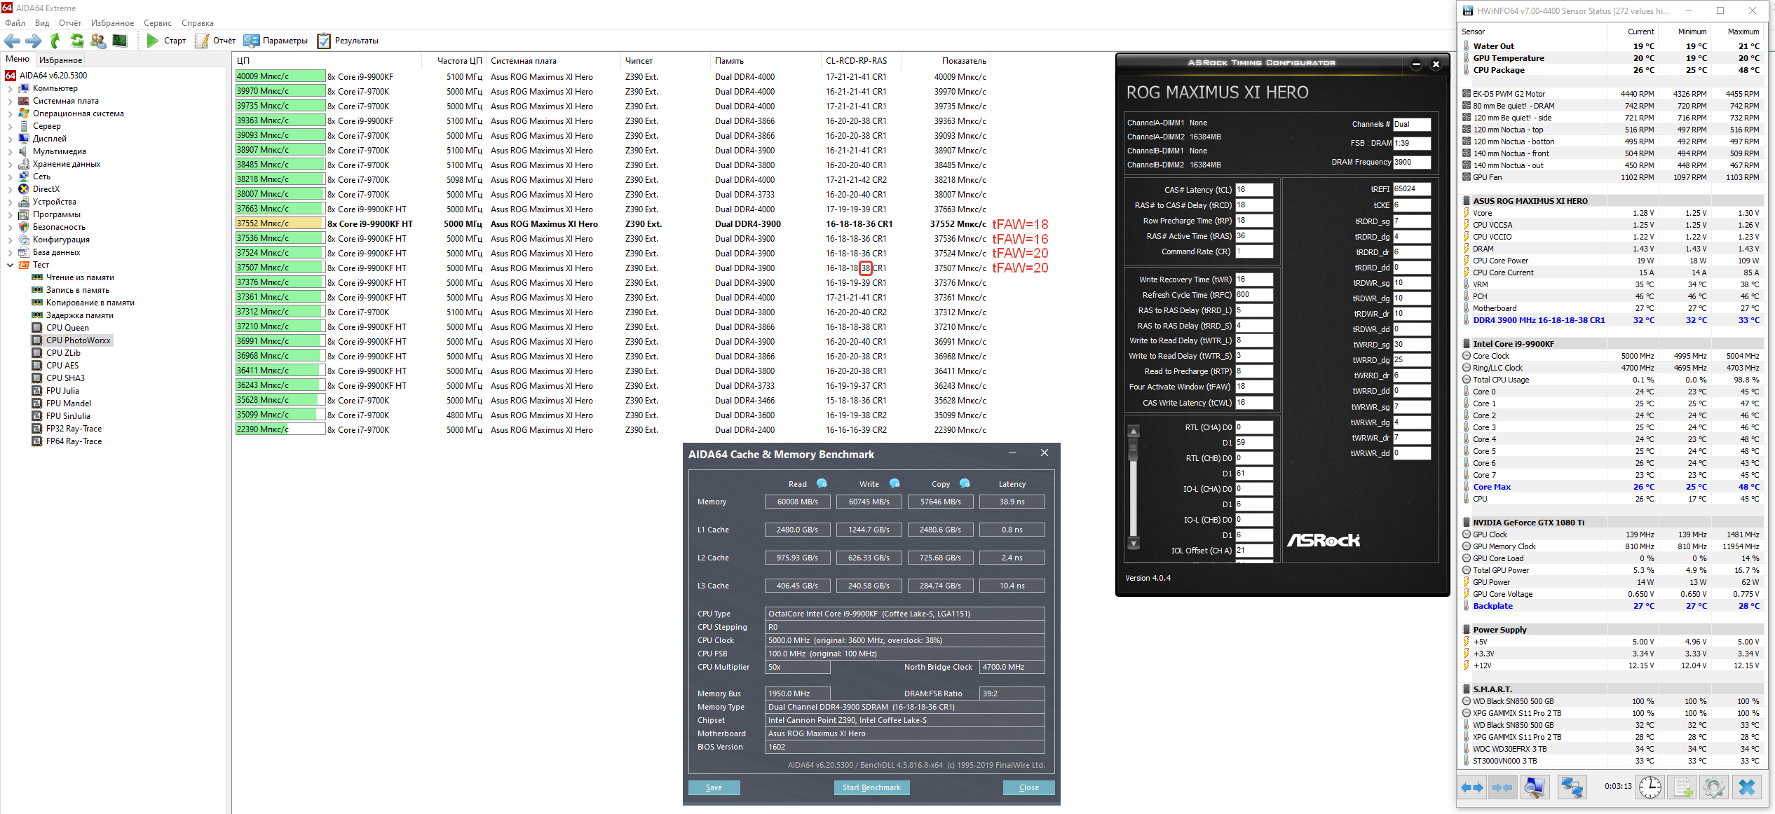
Task: Click the Read benchmark info bubble icon
Action: pyautogui.click(x=822, y=483)
